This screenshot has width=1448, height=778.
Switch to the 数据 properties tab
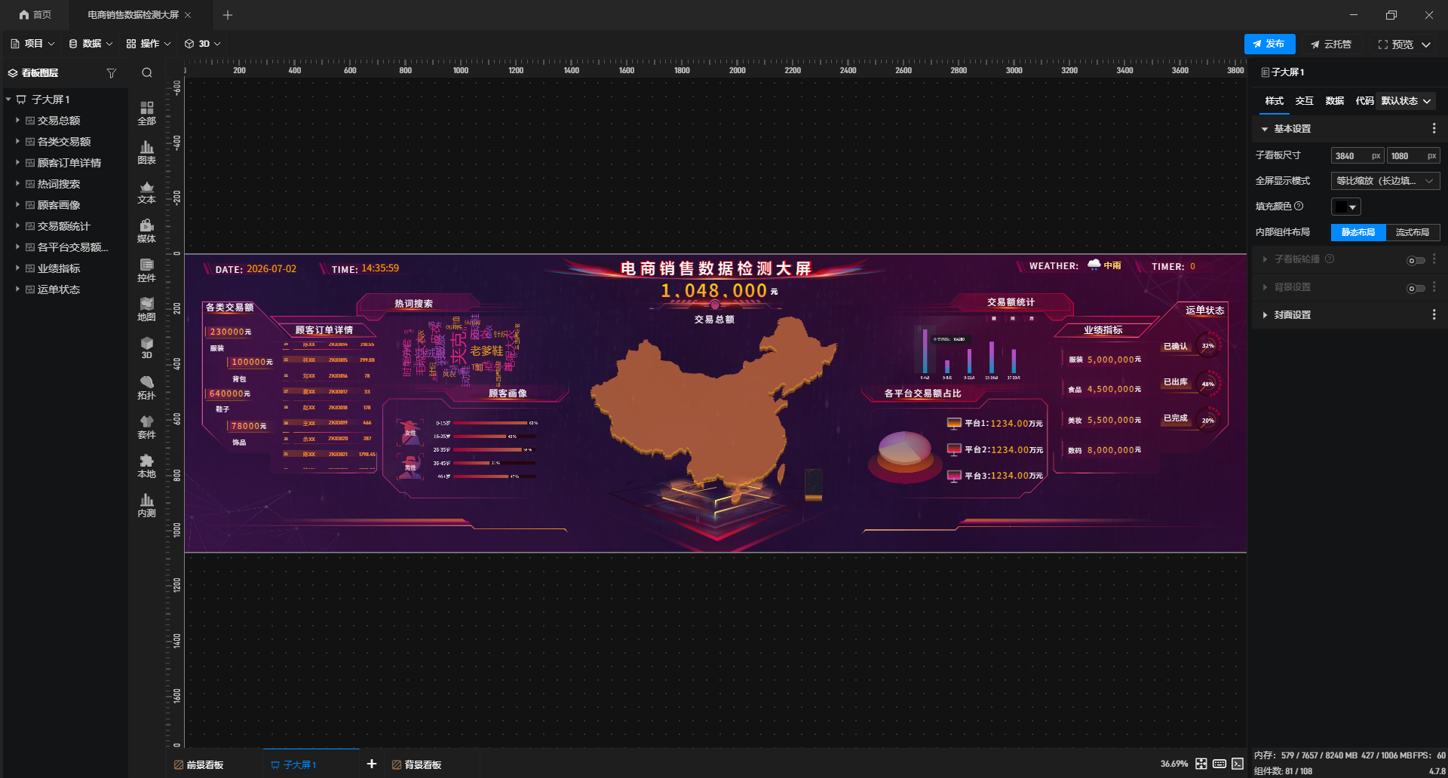1334,100
